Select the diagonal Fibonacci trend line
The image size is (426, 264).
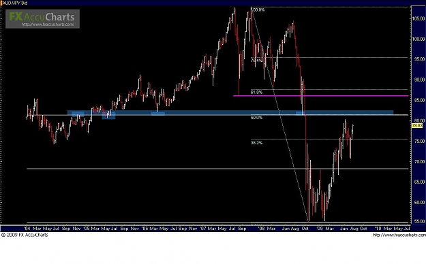click(x=280, y=114)
